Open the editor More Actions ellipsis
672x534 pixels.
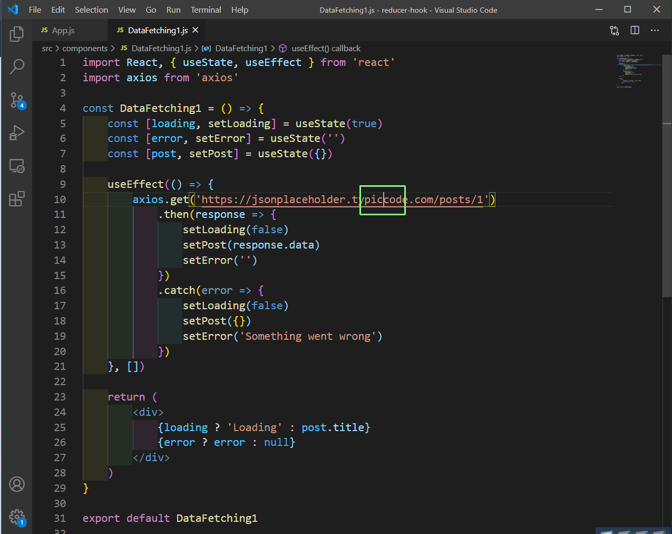655,31
